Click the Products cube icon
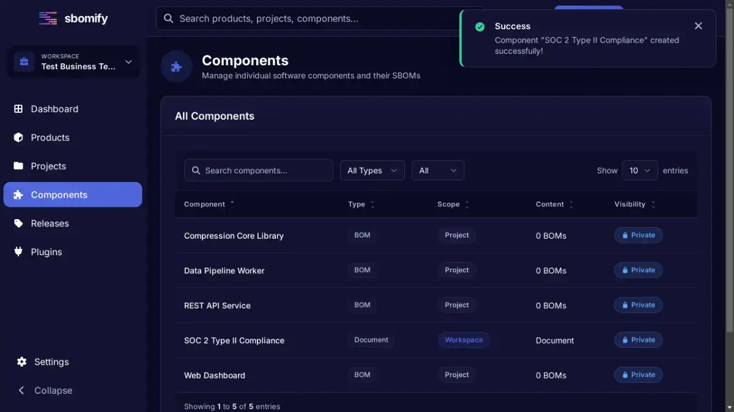734x412 pixels. (18, 137)
